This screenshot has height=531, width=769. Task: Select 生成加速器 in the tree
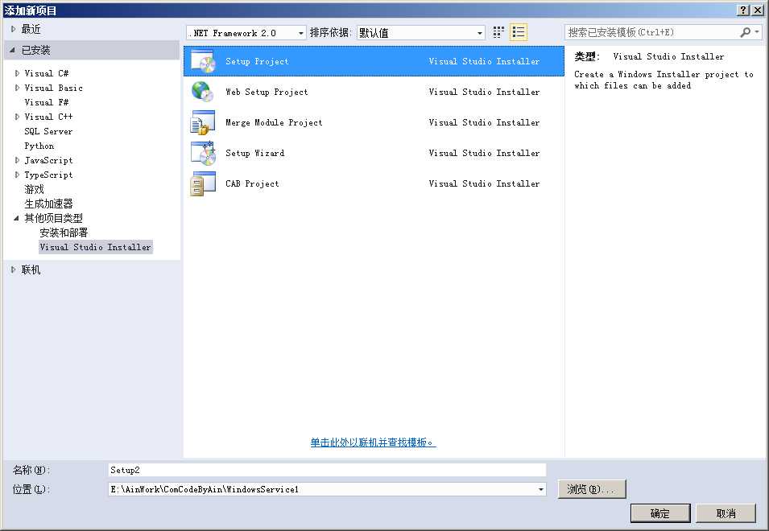[48, 204]
